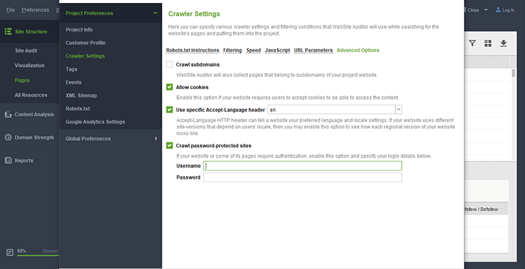This screenshot has height=269, width=525.
Task: Click the Password input field
Action: 302,177
